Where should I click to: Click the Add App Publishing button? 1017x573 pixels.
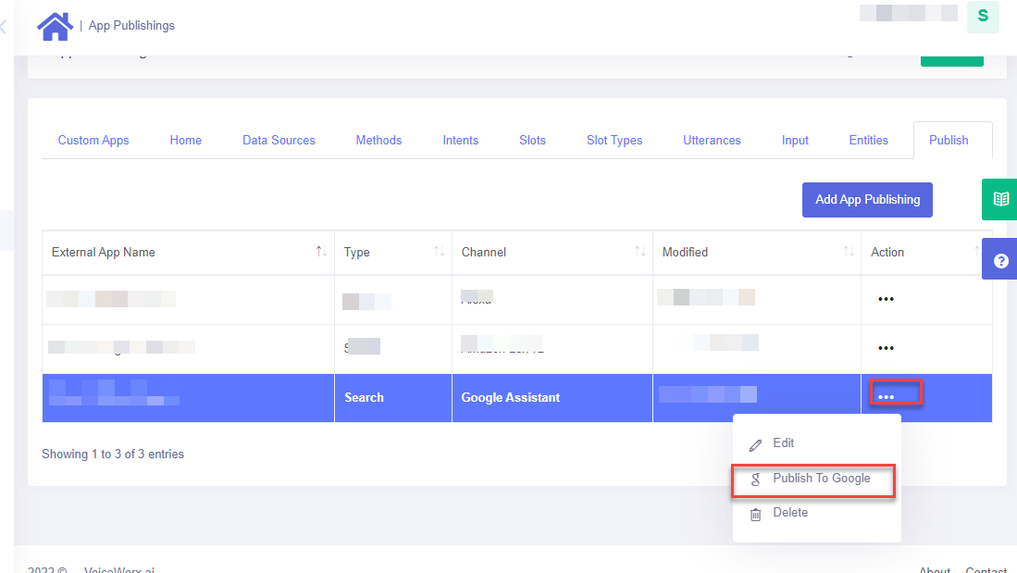tap(867, 199)
